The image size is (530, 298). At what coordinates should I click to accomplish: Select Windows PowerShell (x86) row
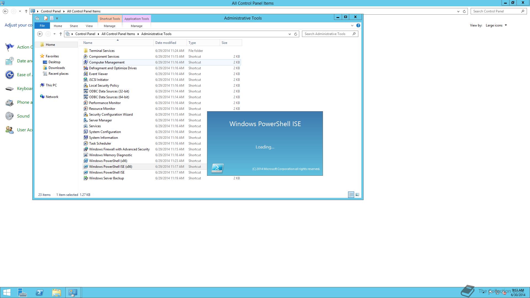click(145, 161)
